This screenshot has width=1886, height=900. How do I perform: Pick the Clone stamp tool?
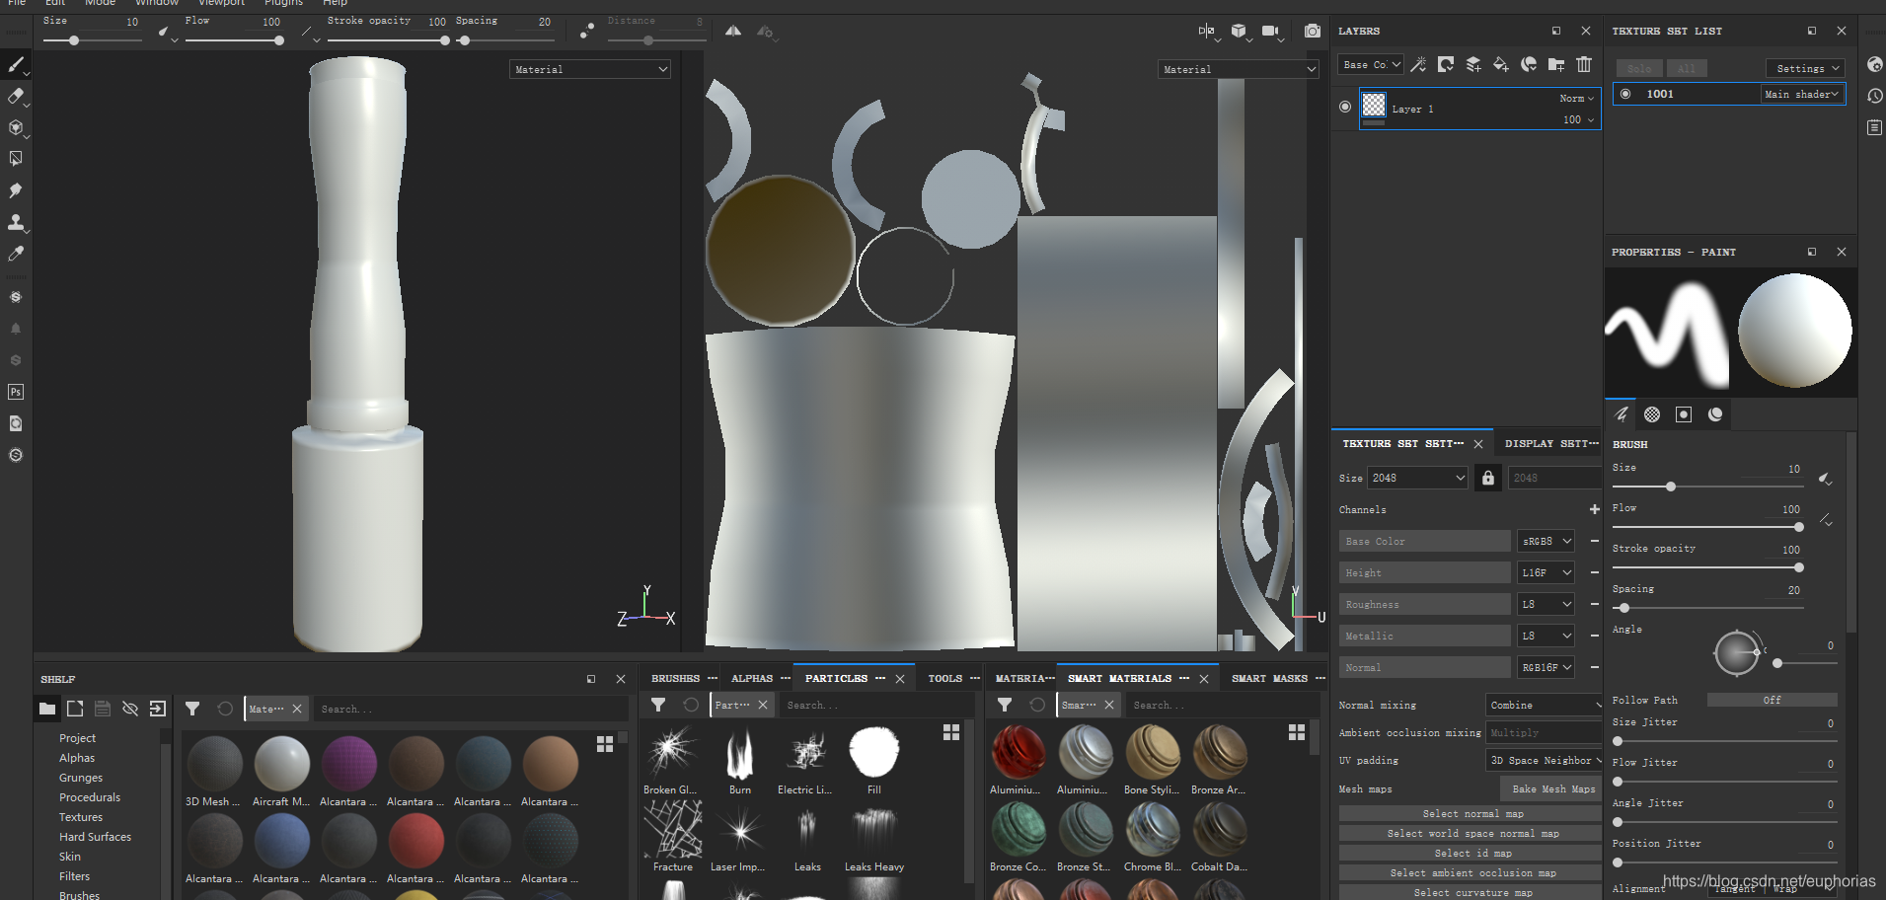[15, 222]
